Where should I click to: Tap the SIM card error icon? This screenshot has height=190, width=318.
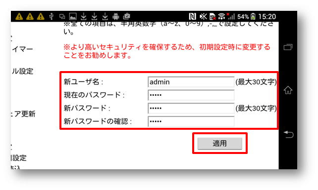212,17
